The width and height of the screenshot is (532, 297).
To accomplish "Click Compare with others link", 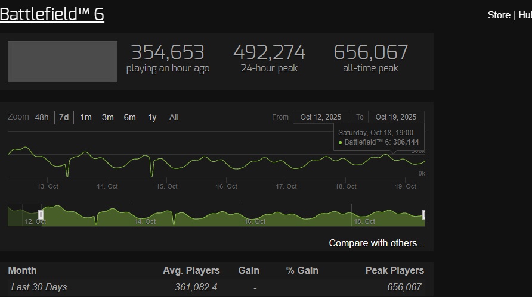I will (376, 243).
